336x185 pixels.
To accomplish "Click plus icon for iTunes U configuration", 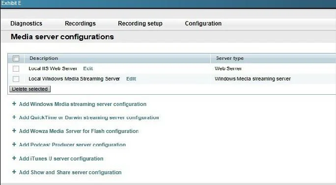I will coord(14,158).
